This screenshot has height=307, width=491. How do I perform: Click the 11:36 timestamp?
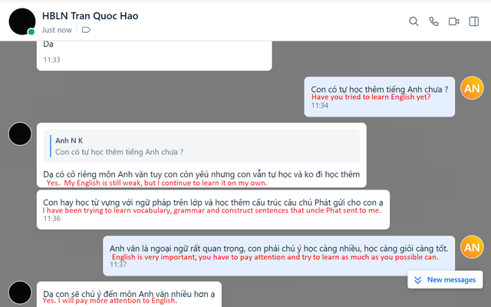click(x=52, y=219)
